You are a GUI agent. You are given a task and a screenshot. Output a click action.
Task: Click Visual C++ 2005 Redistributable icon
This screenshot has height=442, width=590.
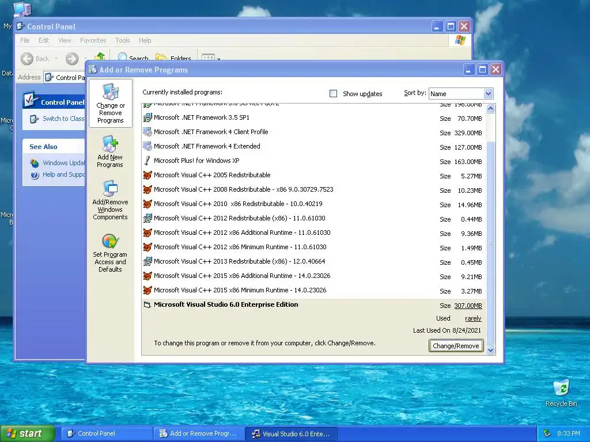click(147, 175)
